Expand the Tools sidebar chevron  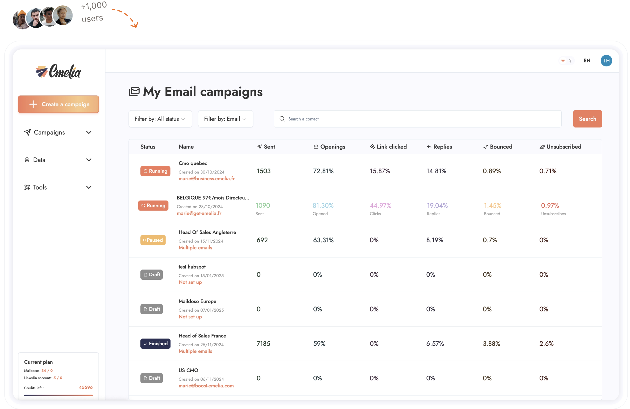tap(89, 187)
